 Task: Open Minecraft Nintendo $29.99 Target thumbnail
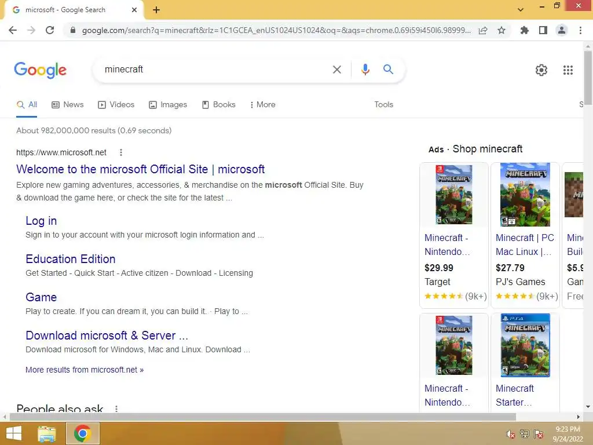[x=454, y=195]
